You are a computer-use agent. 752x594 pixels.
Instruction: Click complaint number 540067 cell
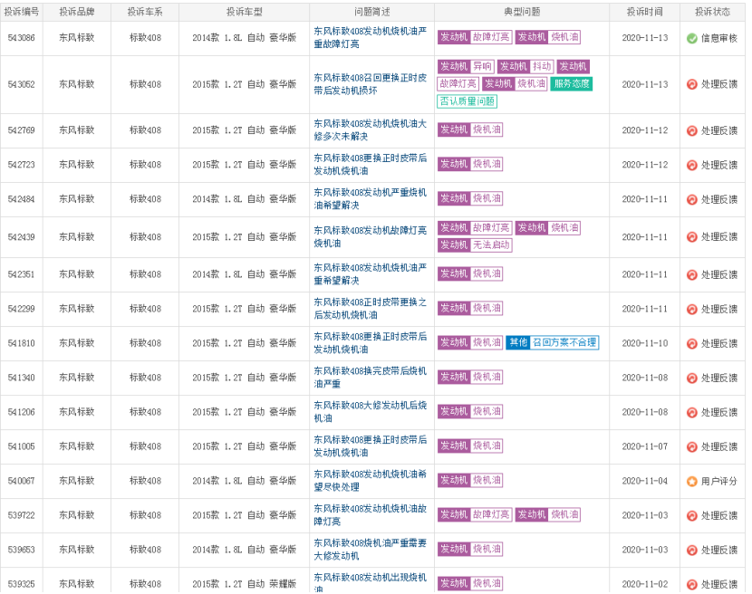coord(22,481)
